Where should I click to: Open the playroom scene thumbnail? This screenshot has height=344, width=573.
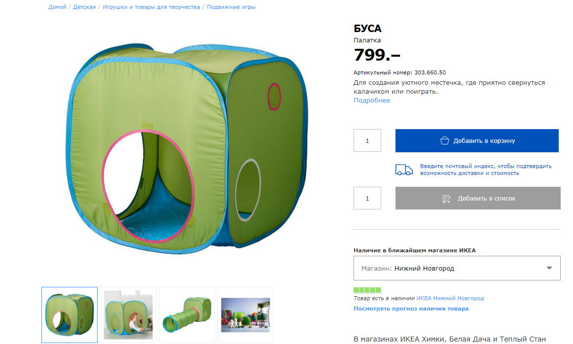tap(246, 315)
